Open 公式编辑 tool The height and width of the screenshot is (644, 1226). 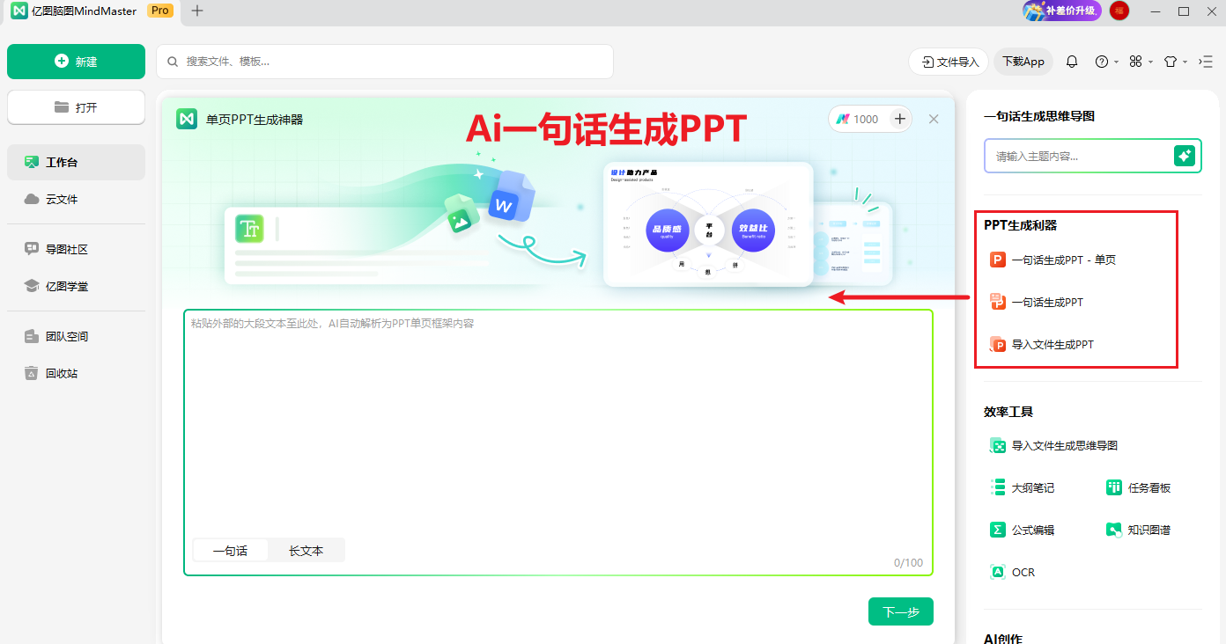(x=1023, y=530)
